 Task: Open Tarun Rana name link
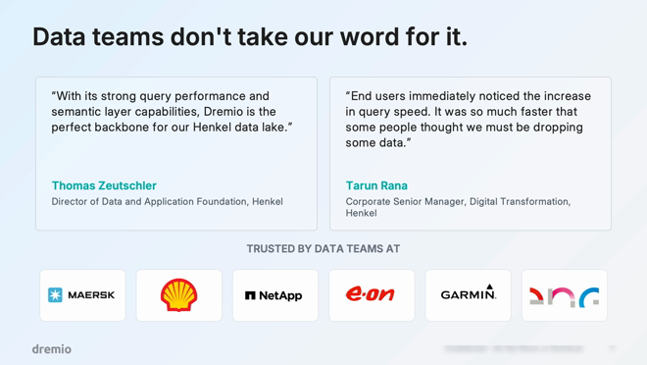376,185
